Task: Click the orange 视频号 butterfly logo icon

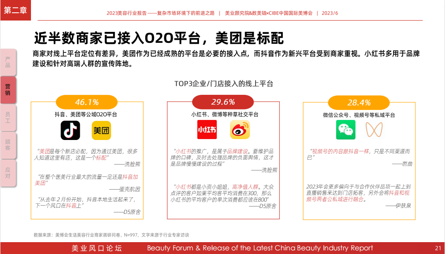Action: 374,130
